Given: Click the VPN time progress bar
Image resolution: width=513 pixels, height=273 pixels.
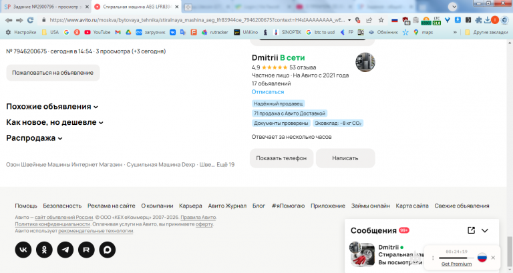Looking at the screenshot, I should click(456, 258).
